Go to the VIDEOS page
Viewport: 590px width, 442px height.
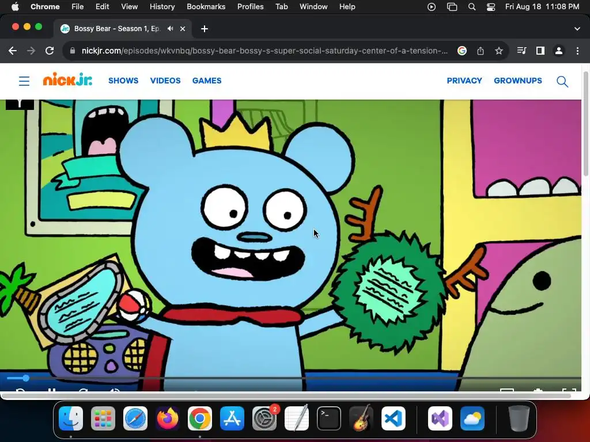(x=165, y=81)
